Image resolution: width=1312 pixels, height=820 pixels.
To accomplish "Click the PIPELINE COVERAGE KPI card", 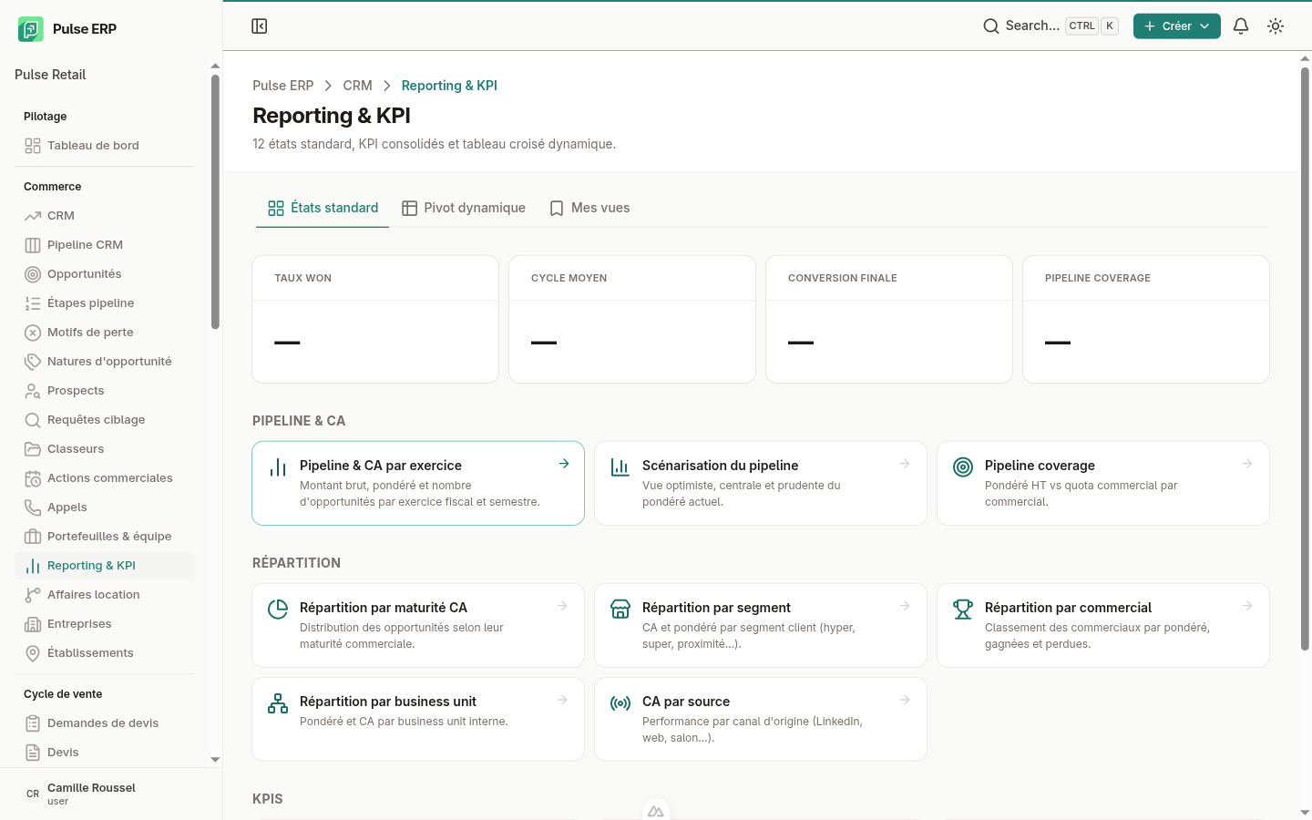I will (x=1146, y=320).
